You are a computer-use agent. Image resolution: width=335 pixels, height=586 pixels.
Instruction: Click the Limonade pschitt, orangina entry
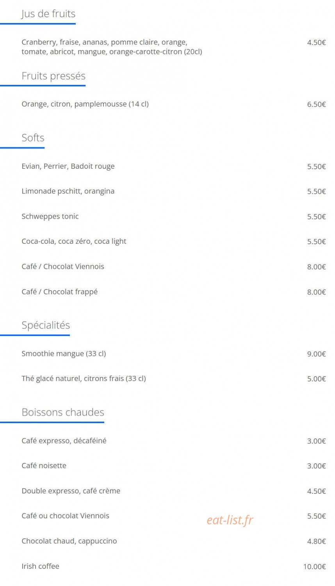pos(68,191)
